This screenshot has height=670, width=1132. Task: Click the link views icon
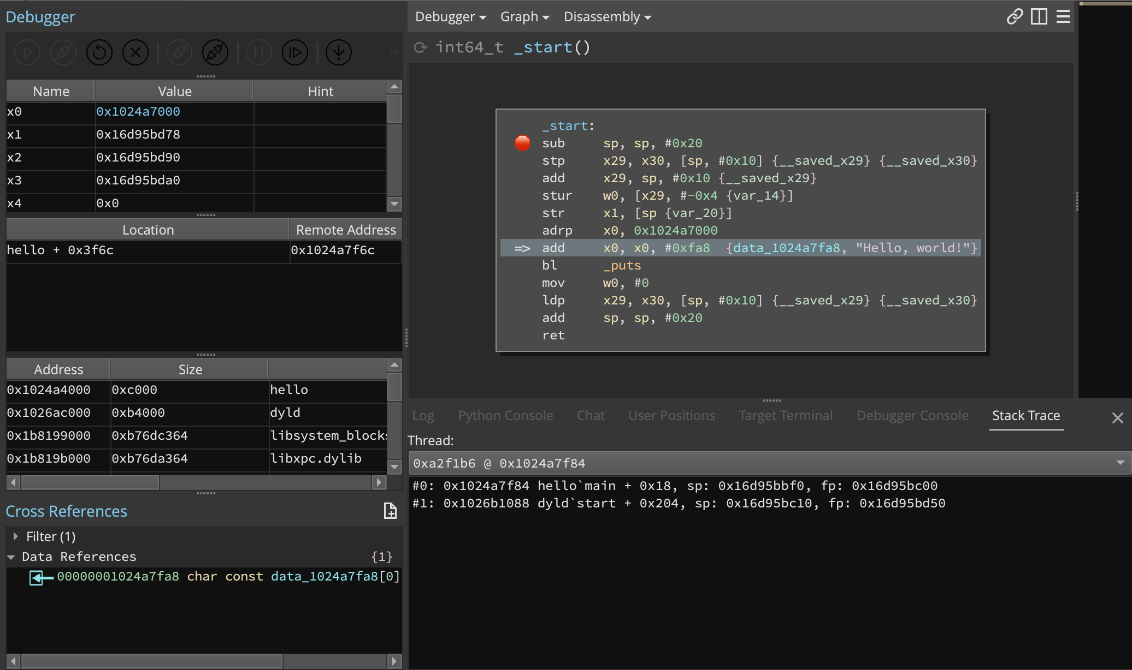[x=1015, y=17]
